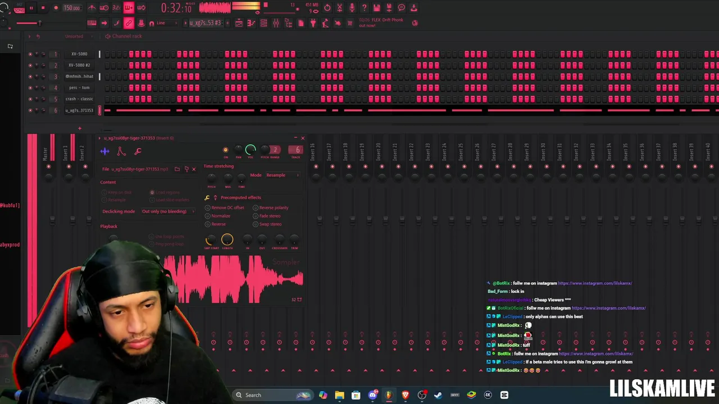Mute the perc - tom channel LED
The height and width of the screenshot is (404, 719).
(30, 88)
